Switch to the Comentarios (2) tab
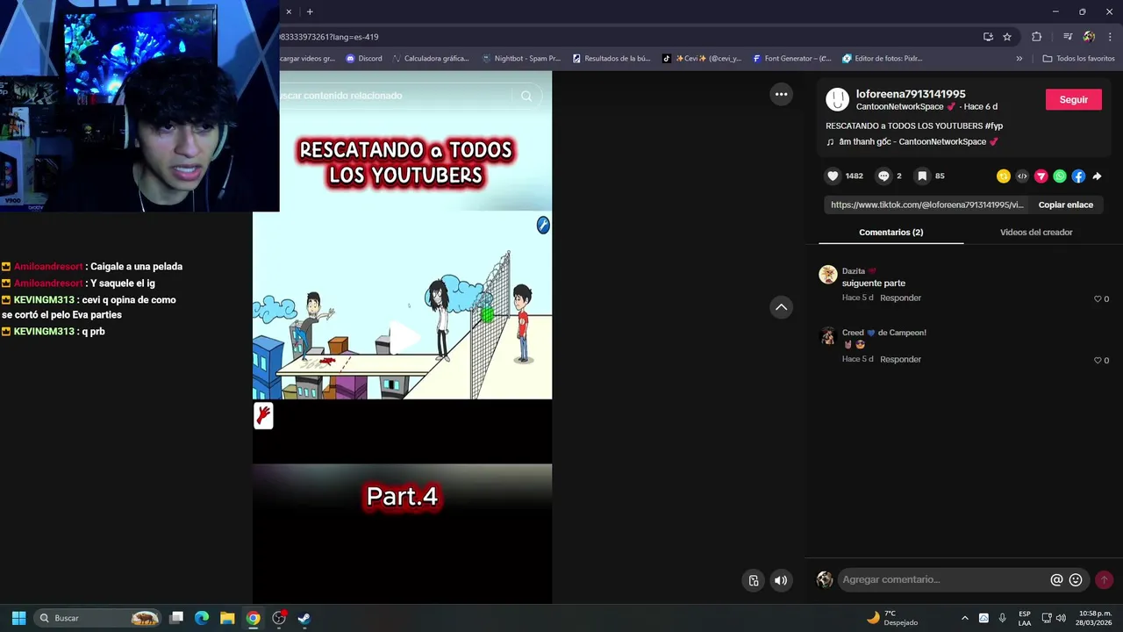Viewport: 1123px width, 632px height. coord(891,233)
